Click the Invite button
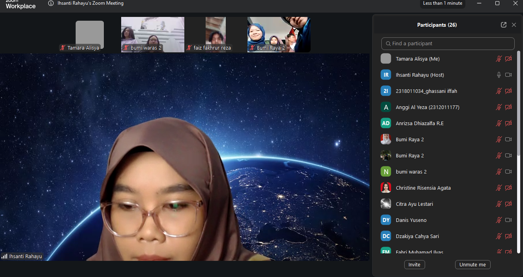 click(x=414, y=265)
